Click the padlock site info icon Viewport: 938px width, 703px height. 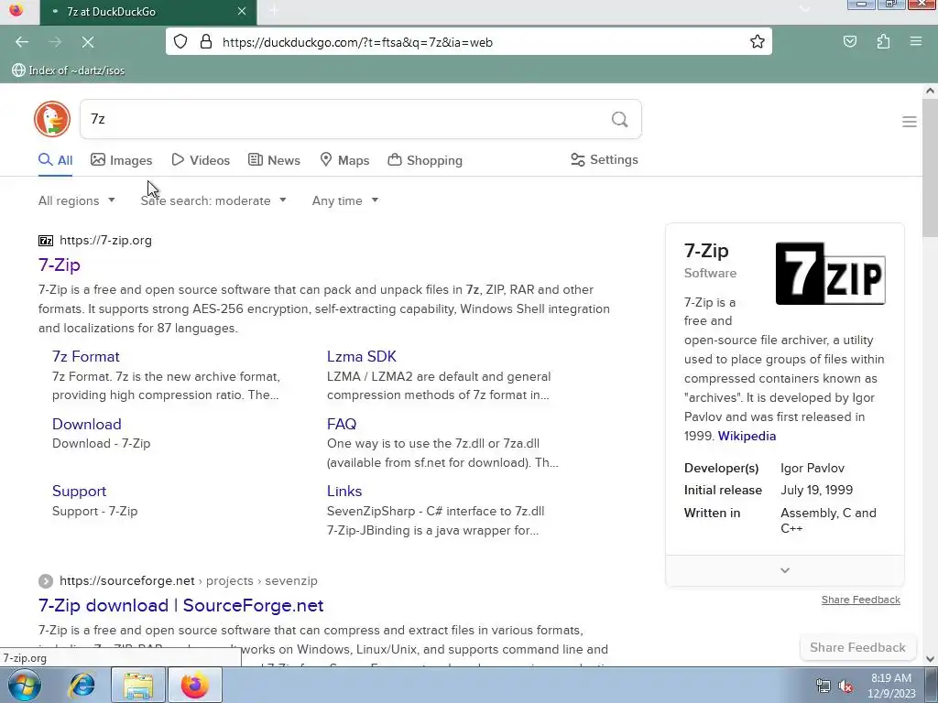point(206,41)
